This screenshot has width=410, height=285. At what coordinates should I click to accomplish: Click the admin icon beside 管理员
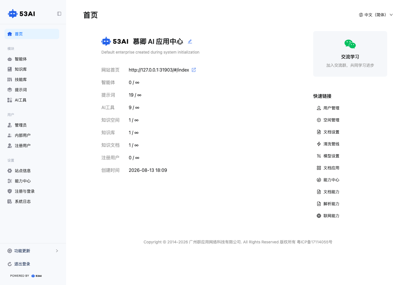coord(10,125)
